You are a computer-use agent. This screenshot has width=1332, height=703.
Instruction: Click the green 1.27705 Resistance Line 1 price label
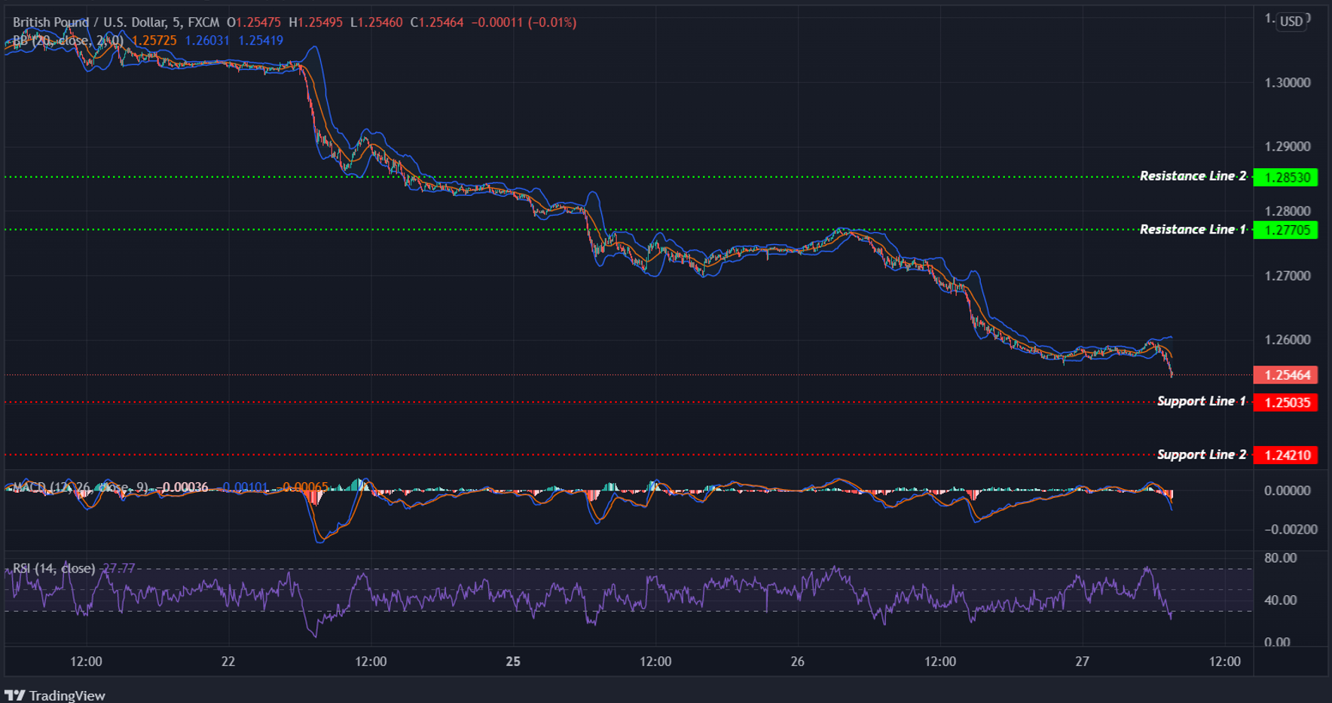pyautogui.click(x=1286, y=230)
